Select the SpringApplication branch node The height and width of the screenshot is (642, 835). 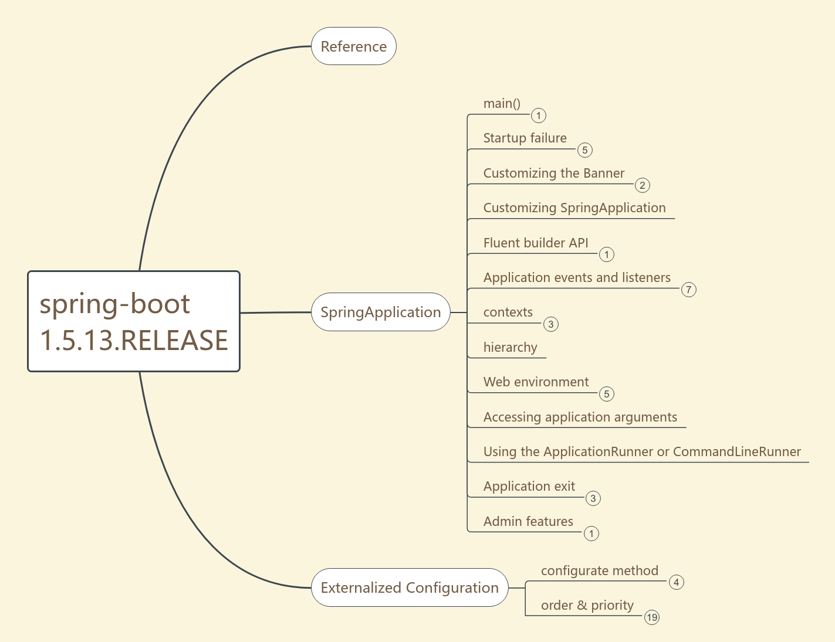(x=380, y=312)
